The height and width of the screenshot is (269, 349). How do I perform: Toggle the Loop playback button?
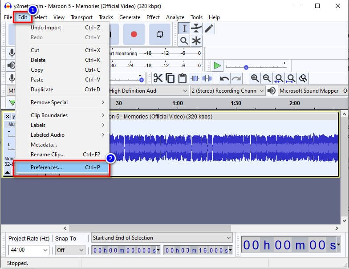[x=159, y=34]
